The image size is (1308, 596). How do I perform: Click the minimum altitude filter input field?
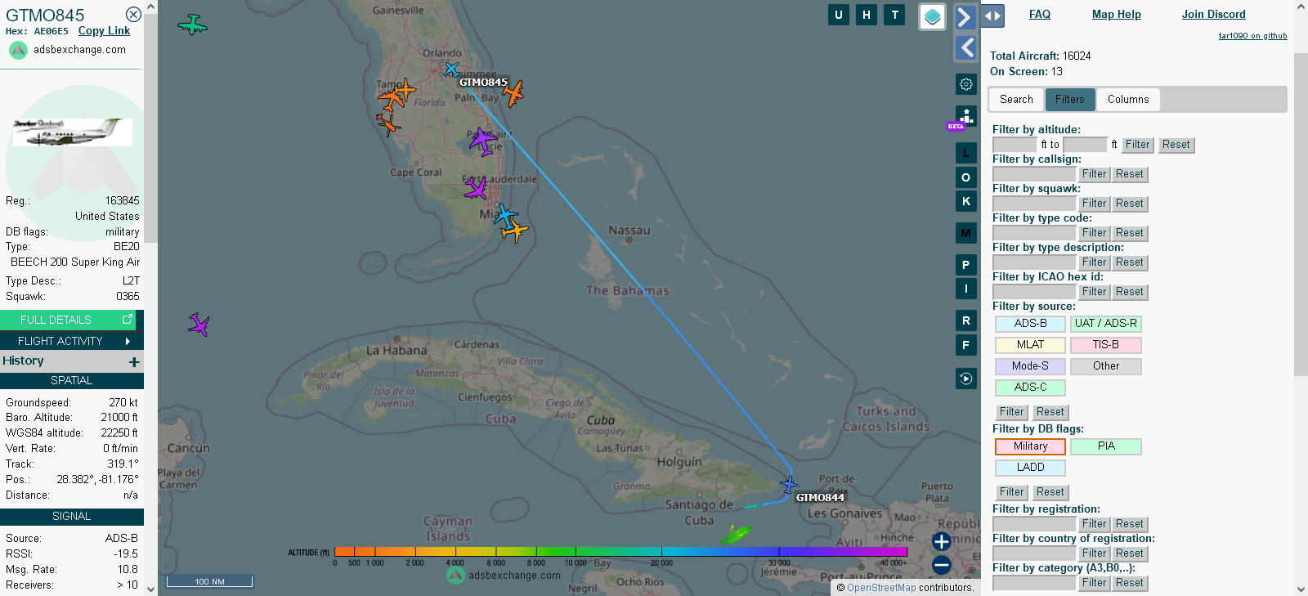tap(1015, 145)
